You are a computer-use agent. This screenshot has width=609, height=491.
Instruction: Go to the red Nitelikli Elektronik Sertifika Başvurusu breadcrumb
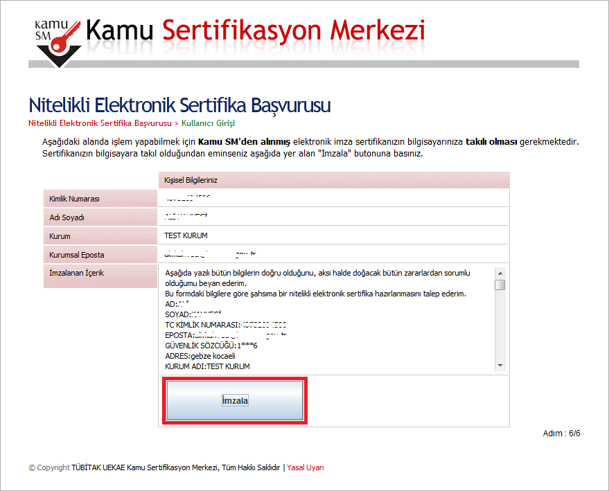100,123
